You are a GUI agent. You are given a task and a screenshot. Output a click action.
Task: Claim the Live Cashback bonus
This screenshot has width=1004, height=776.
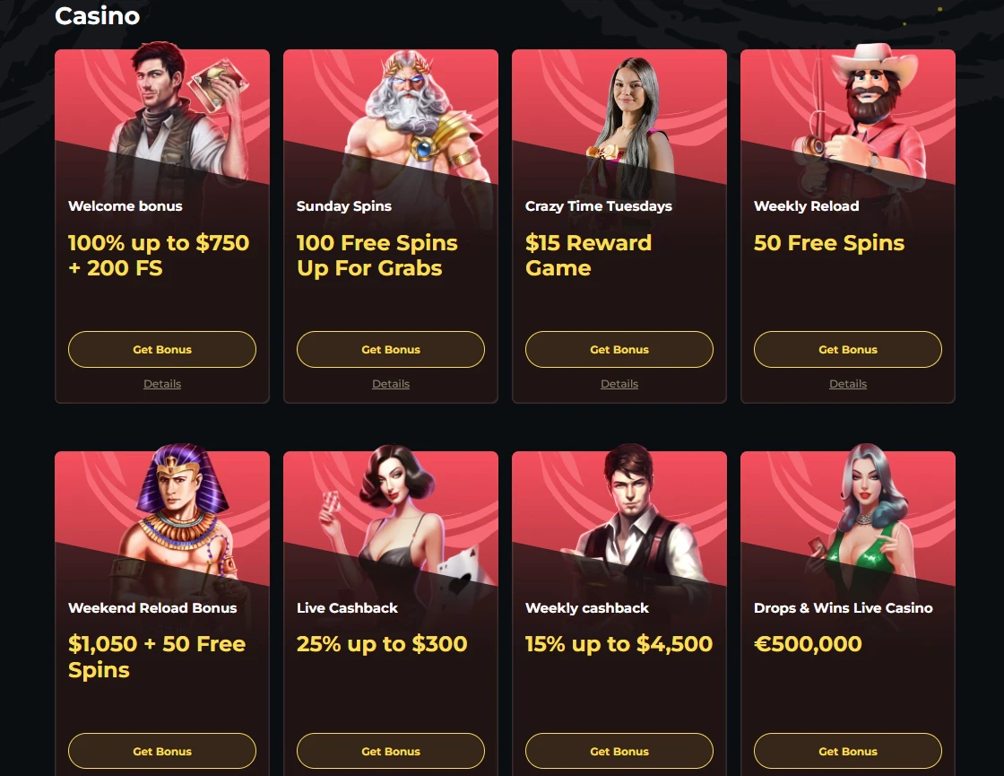tap(391, 751)
